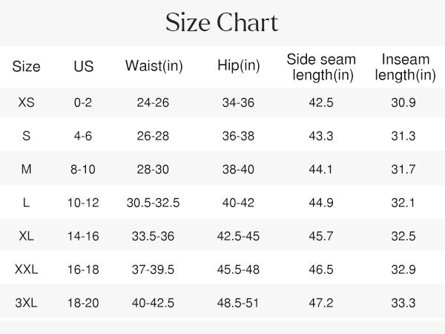Click the US column header

[x=83, y=67]
